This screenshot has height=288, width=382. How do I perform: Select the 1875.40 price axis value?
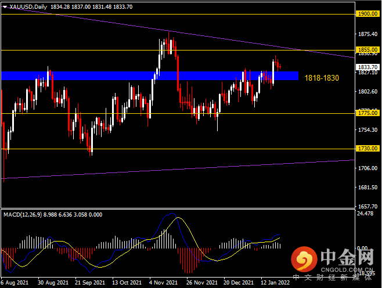367,34
